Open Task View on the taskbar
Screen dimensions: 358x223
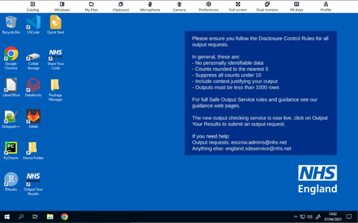tap(35, 216)
